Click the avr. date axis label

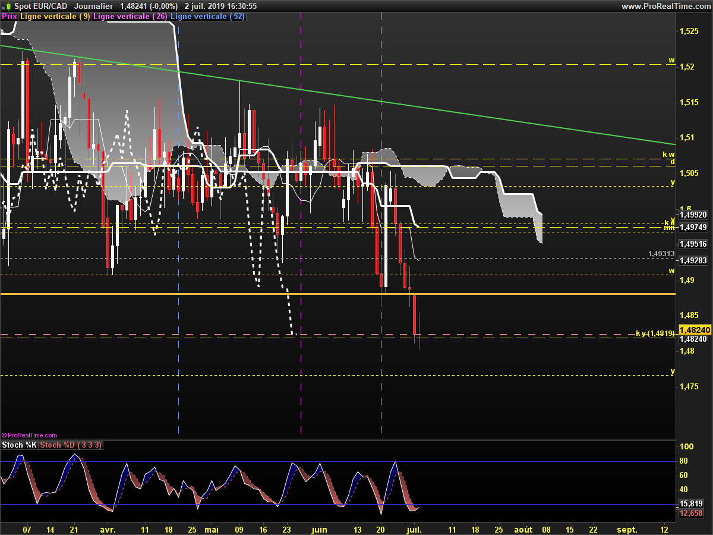(x=107, y=529)
